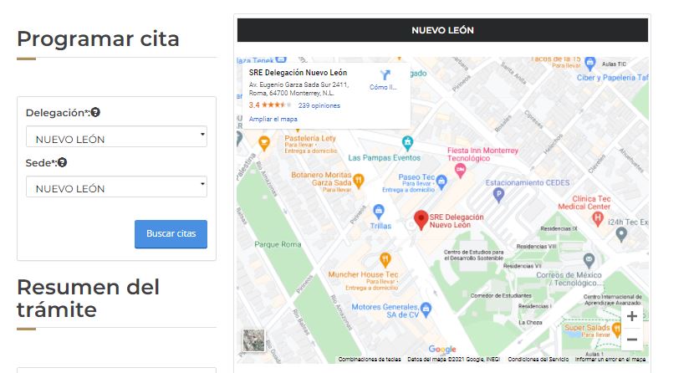This screenshot has height=373, width=699.
Task: Click the Trillas shopping marker icon
Action: pos(379,212)
